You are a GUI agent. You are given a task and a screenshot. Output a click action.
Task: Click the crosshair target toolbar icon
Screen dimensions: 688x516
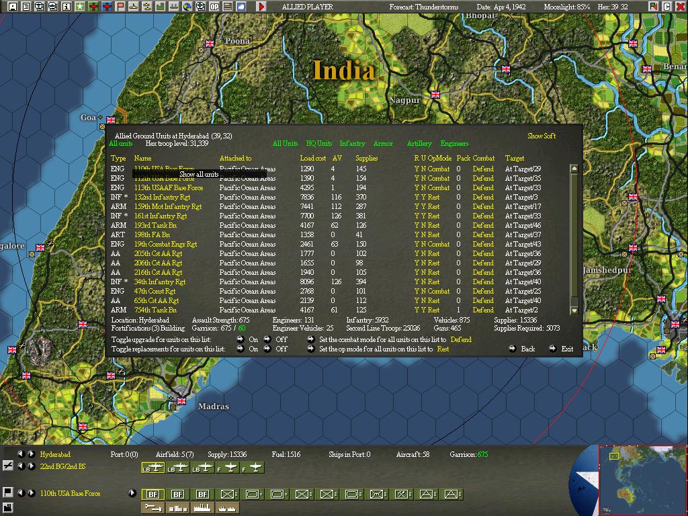[x=200, y=6]
